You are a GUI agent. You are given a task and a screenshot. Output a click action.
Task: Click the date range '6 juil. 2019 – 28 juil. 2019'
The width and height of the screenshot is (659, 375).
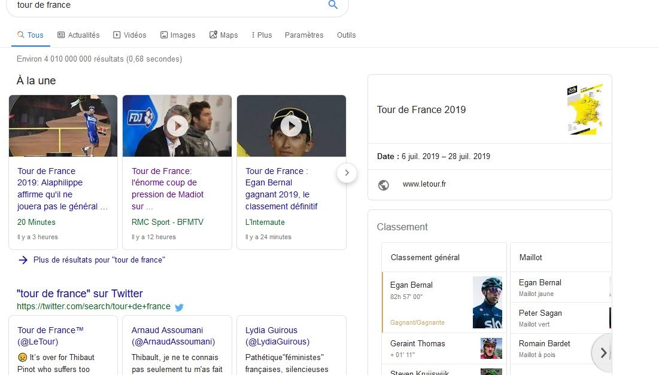coord(446,156)
